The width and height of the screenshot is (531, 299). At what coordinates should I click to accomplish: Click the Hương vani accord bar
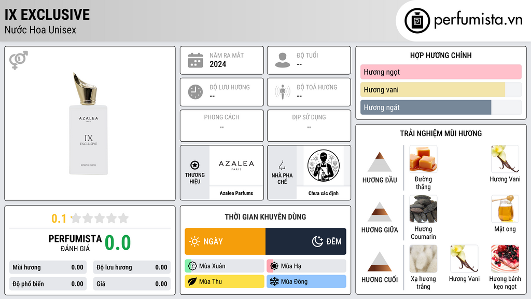tap(441, 89)
